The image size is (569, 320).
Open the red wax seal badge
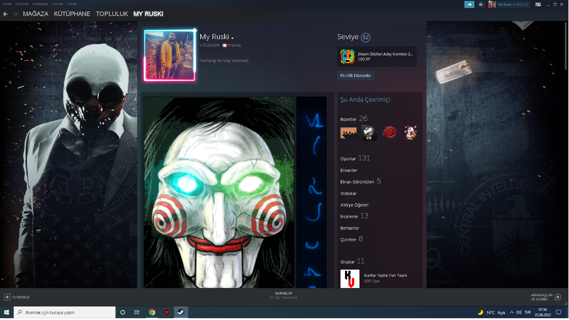coord(390,133)
